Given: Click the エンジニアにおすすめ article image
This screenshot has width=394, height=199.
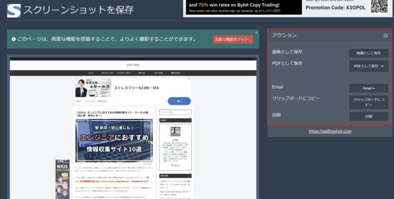Looking at the screenshot, I should tap(114, 140).
